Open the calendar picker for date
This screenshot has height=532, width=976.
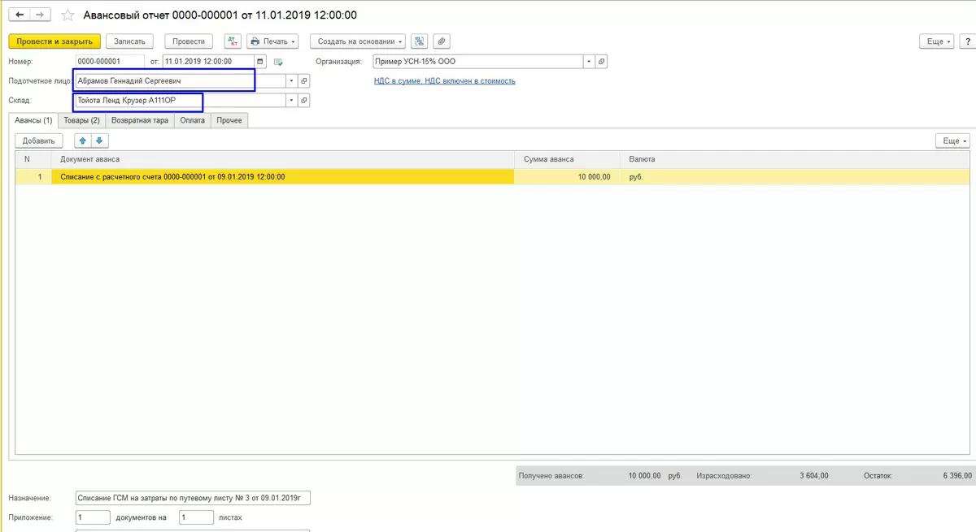point(260,61)
